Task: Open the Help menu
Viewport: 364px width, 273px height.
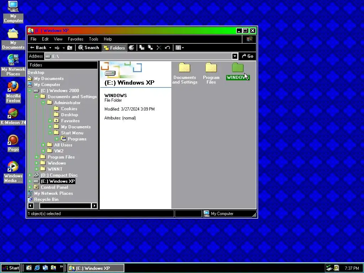Action: (x=108, y=39)
